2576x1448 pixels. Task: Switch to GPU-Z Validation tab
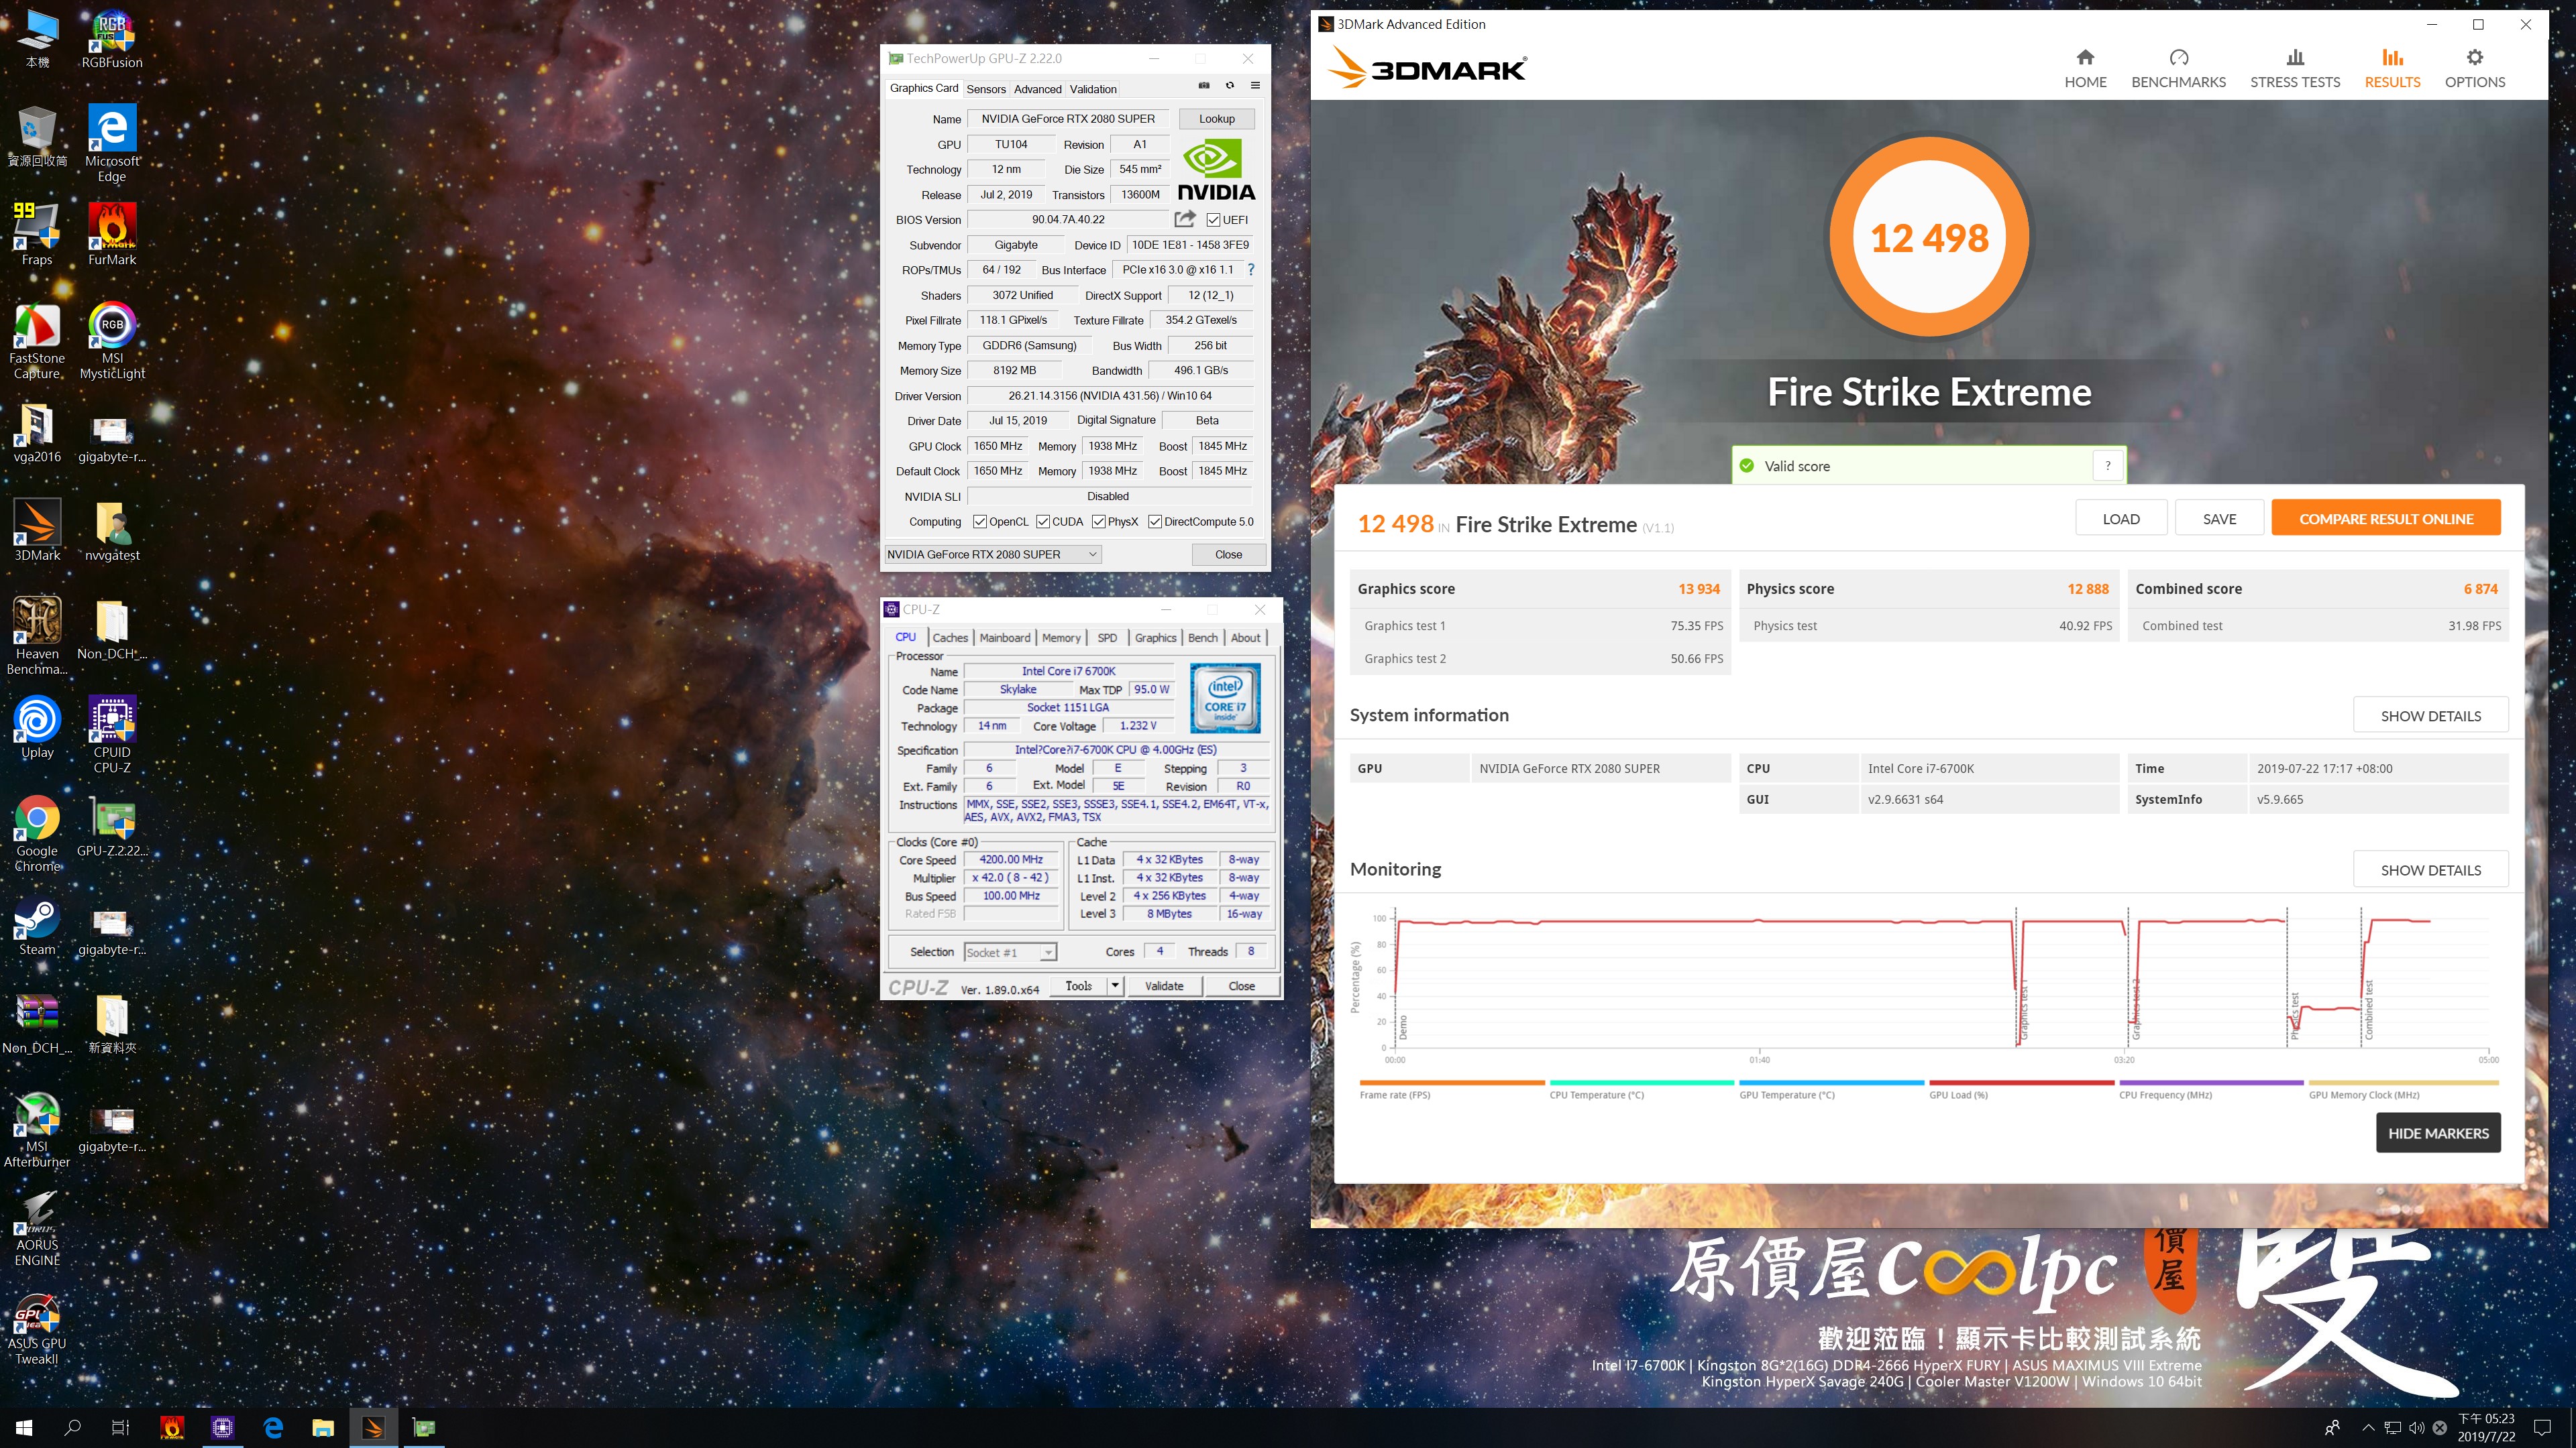coord(1093,89)
